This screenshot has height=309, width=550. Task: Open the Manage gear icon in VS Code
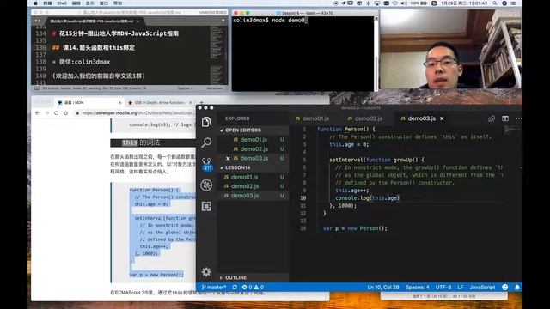point(206,271)
